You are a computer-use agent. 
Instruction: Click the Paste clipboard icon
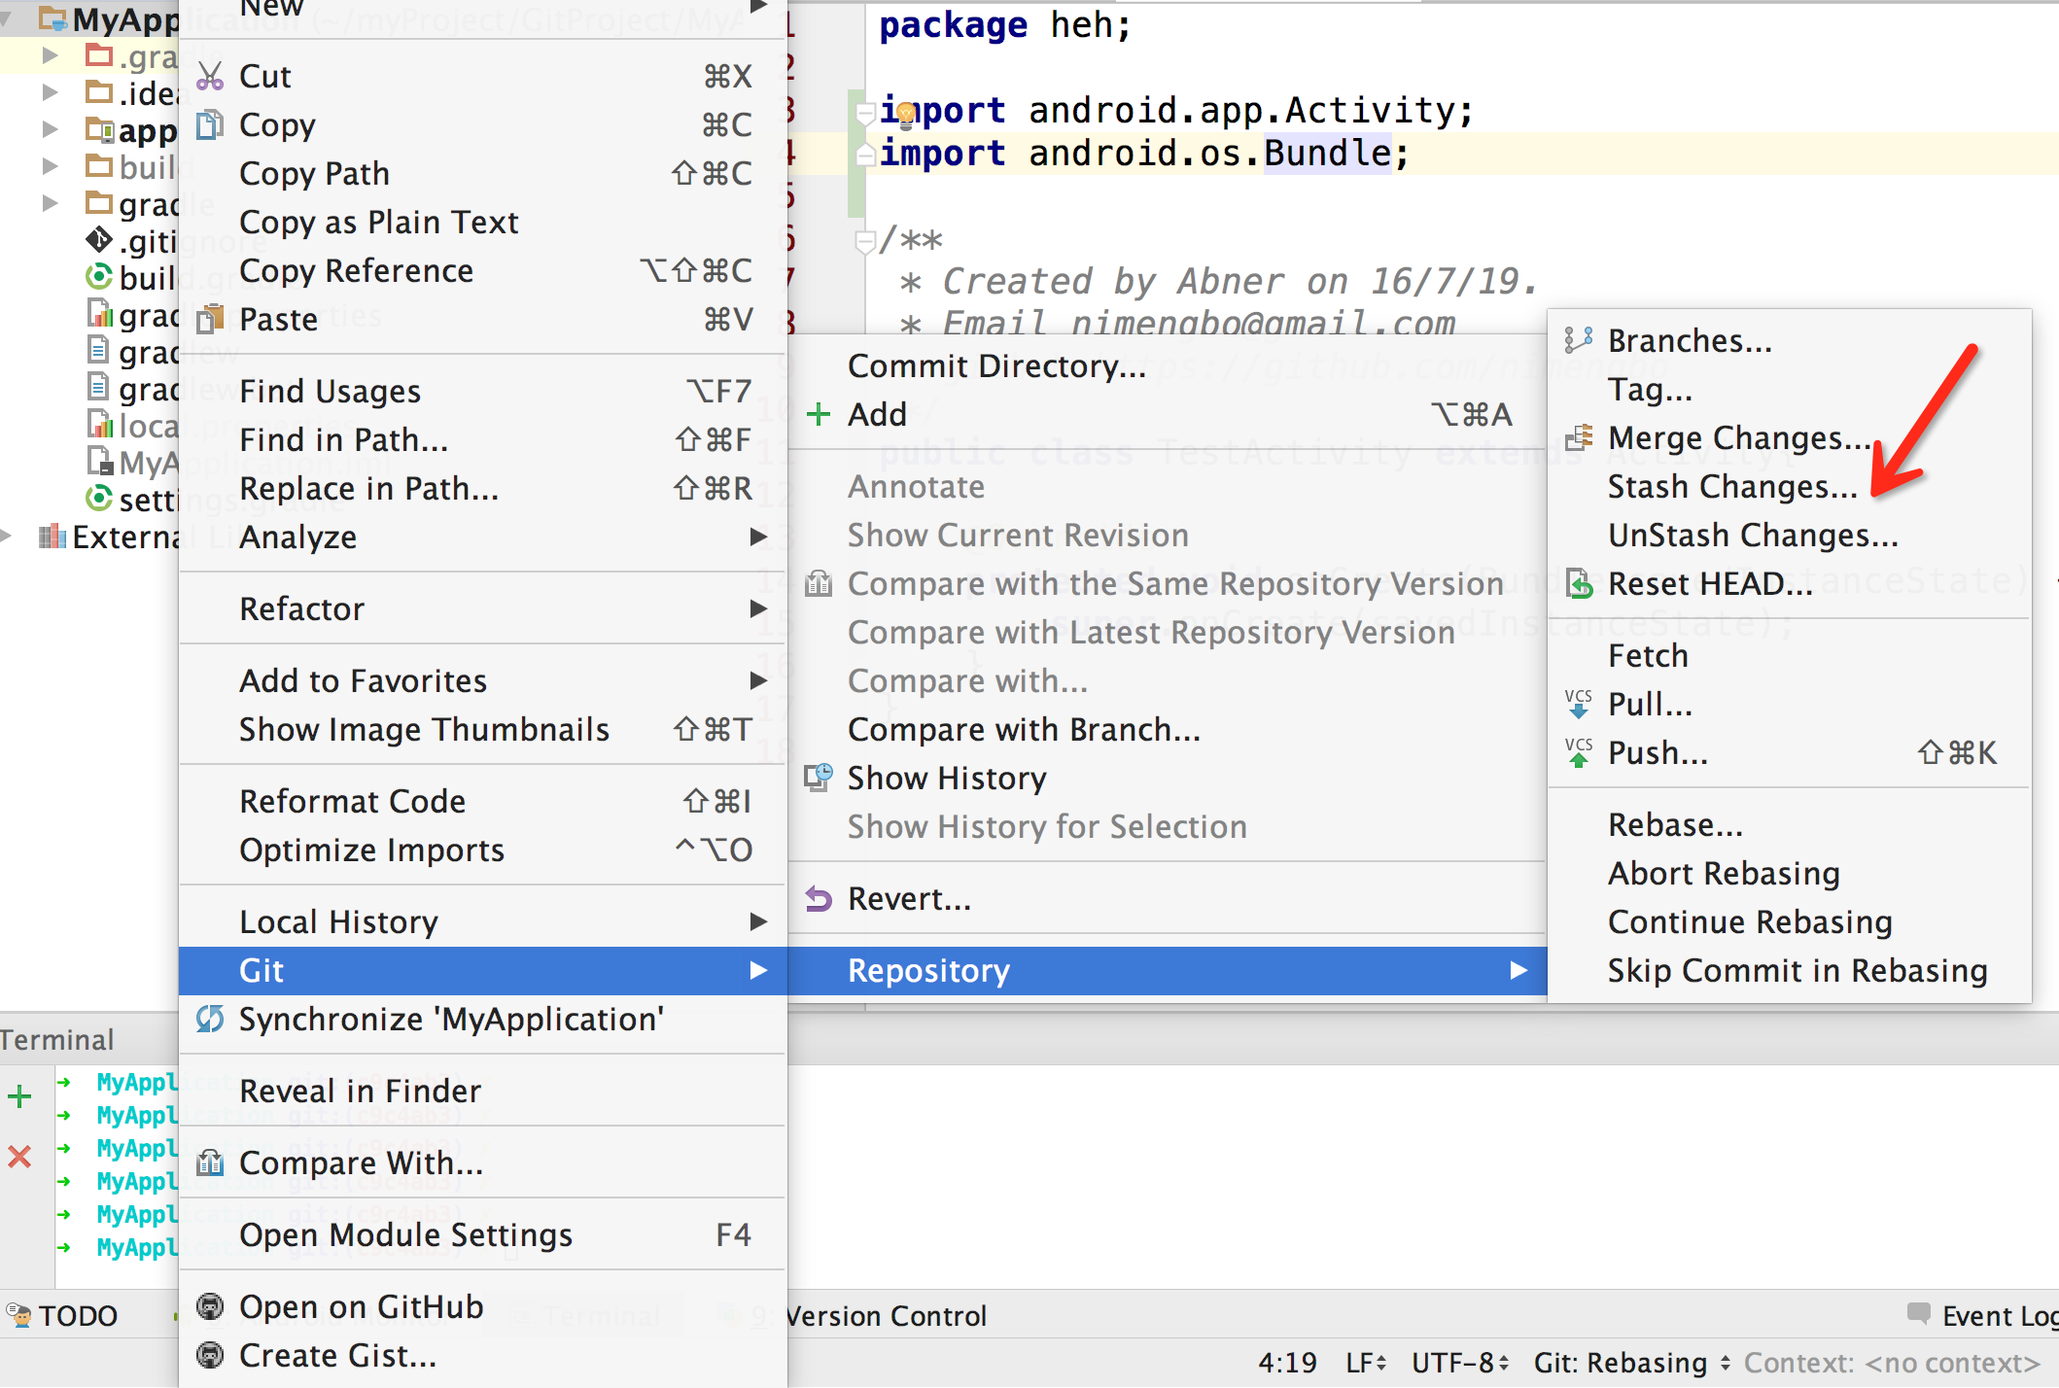click(x=210, y=319)
